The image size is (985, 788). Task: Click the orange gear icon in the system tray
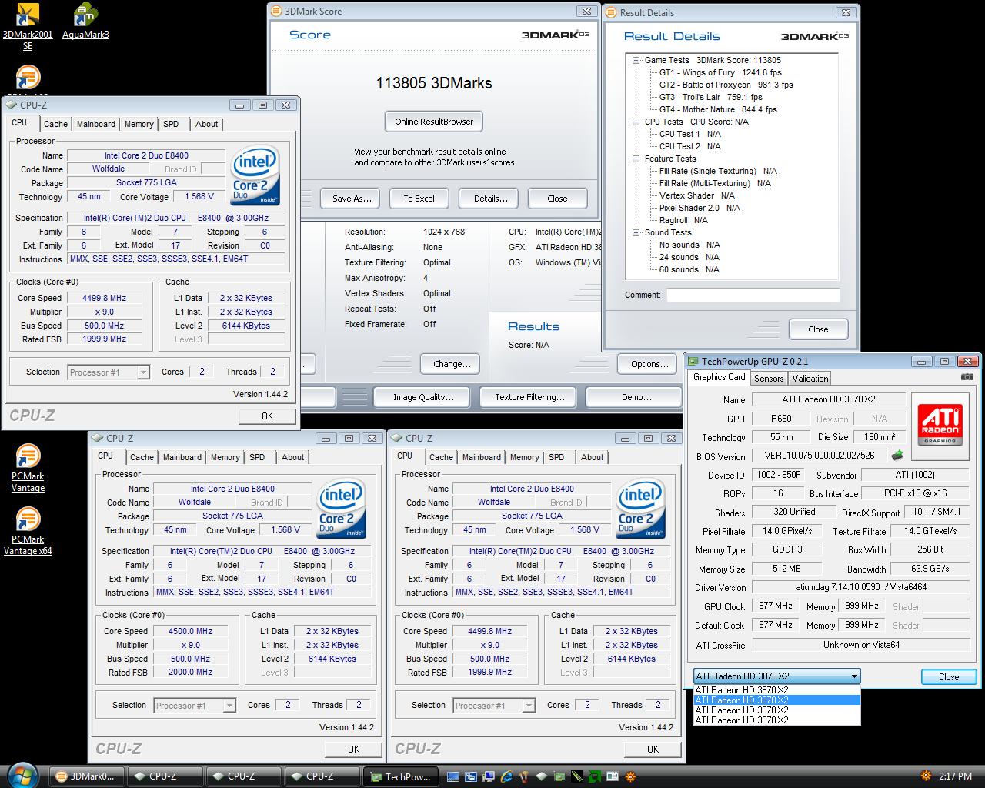[x=925, y=776]
